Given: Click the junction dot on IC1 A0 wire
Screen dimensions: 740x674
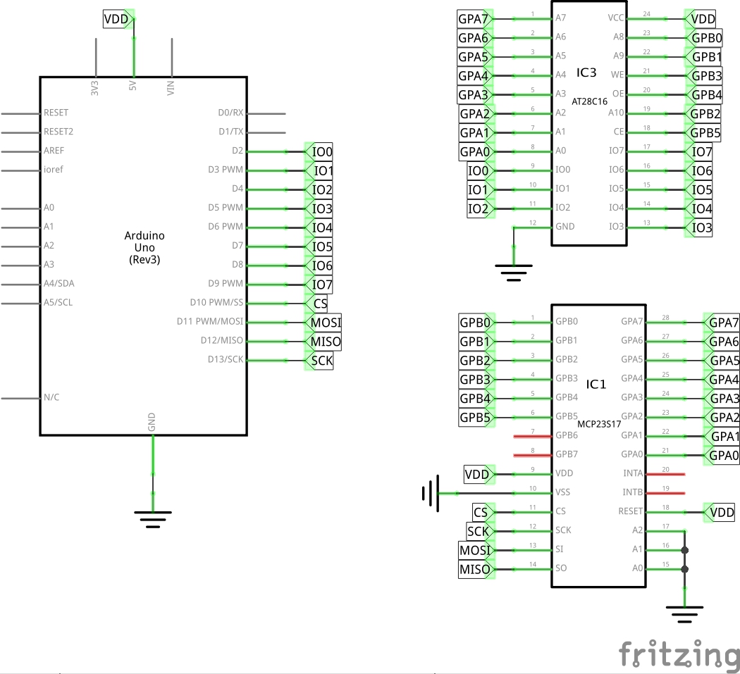Looking at the screenshot, I should 685,569.
